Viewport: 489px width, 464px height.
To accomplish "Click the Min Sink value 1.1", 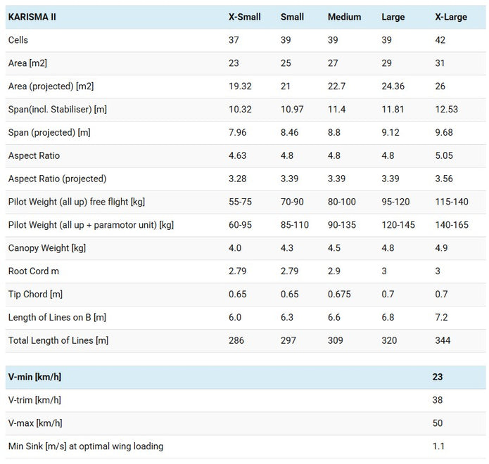I will 438,446.
